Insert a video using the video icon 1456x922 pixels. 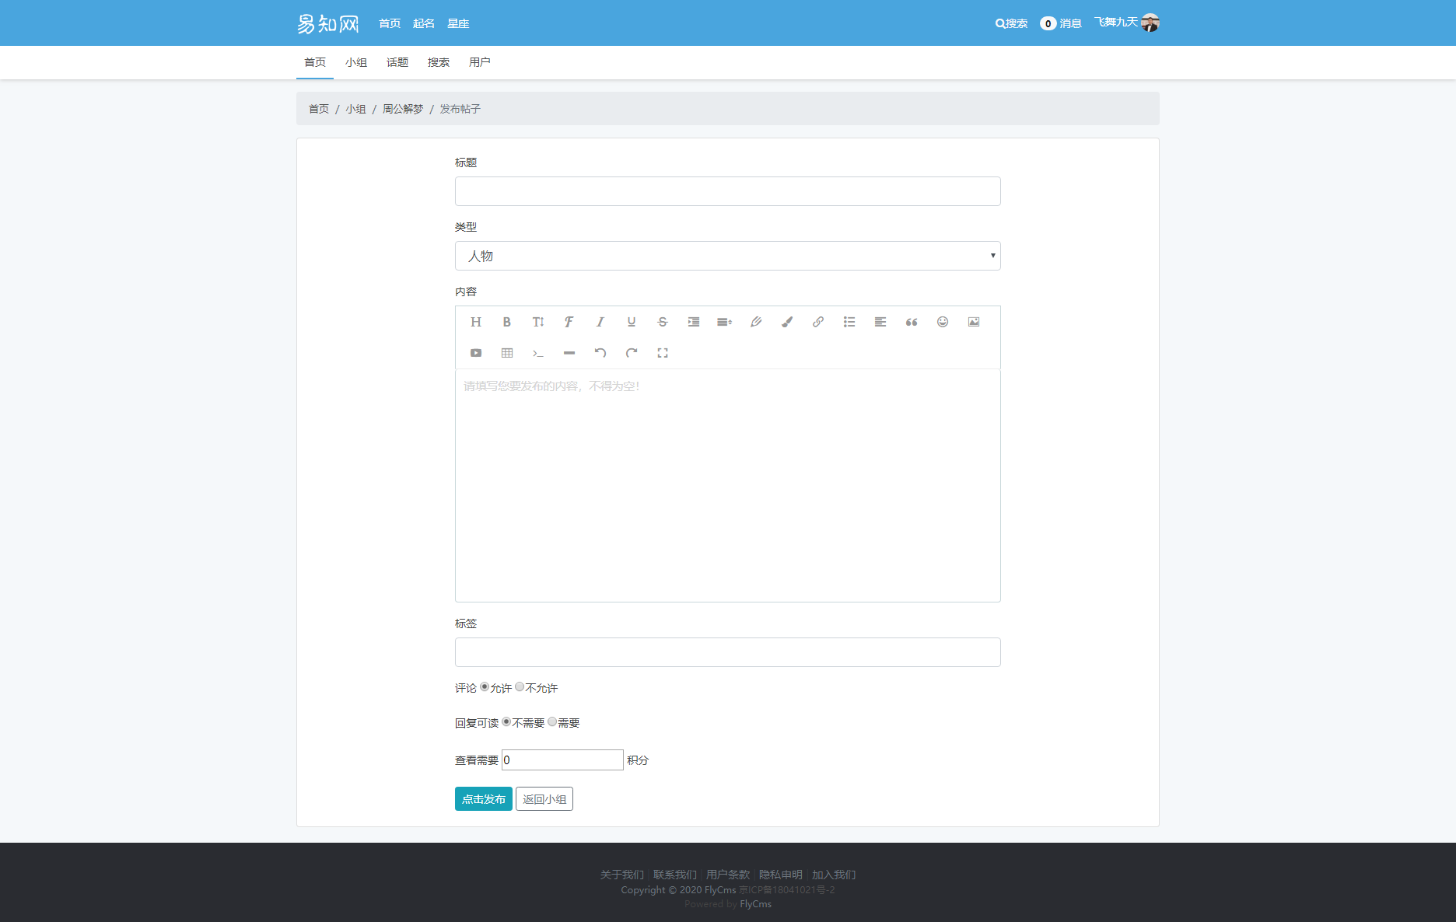(x=475, y=353)
